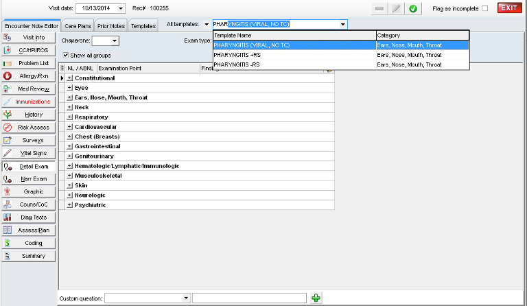Viewport: 527px width, 306px height.
Task: Expand the Psychiatric group
Action: [69, 204]
